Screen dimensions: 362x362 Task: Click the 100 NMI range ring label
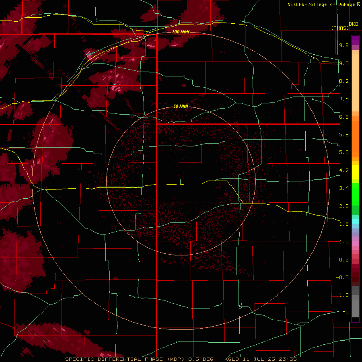click(181, 32)
